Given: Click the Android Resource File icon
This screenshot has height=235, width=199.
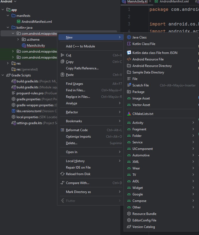Looking at the screenshot, I should point(129,59).
